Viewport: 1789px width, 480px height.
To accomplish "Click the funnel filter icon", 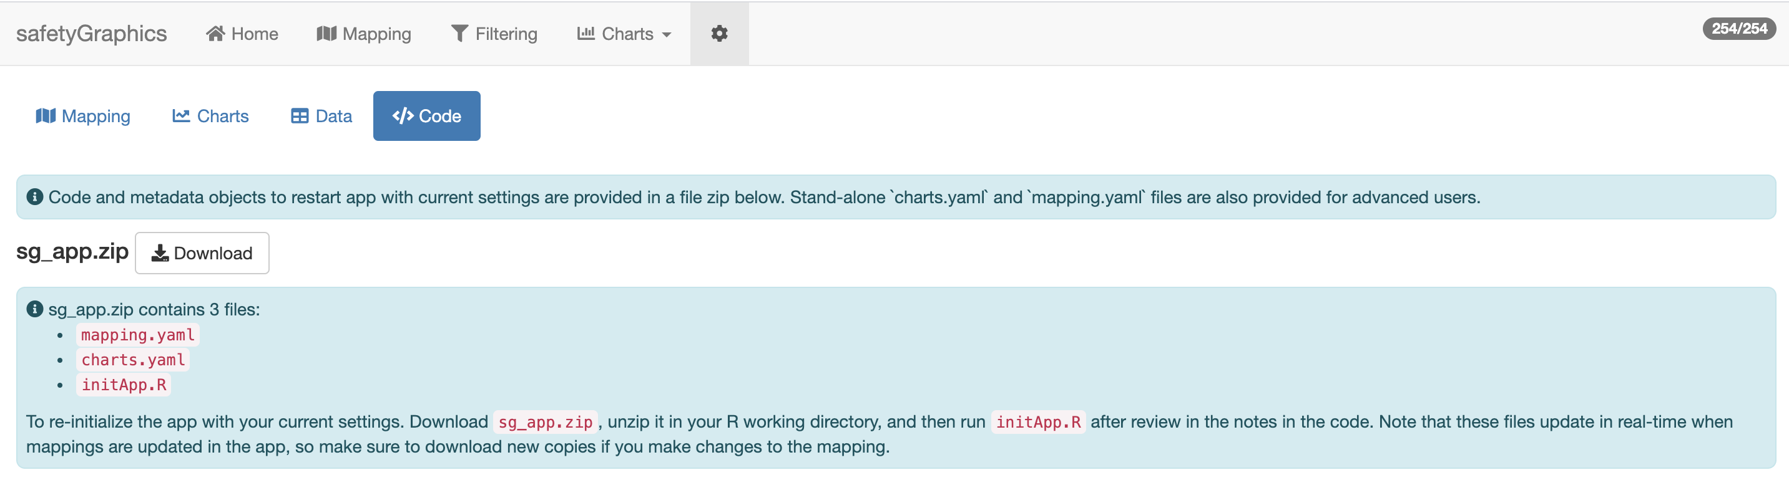I will [459, 33].
